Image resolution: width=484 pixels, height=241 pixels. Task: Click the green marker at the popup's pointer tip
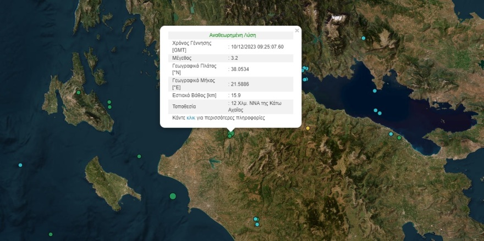[x=231, y=133]
